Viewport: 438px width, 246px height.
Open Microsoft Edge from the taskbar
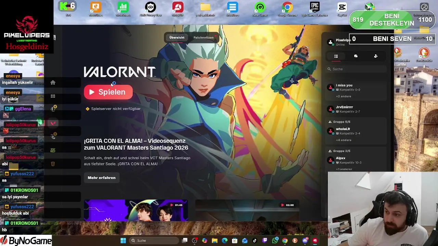coord(225,241)
